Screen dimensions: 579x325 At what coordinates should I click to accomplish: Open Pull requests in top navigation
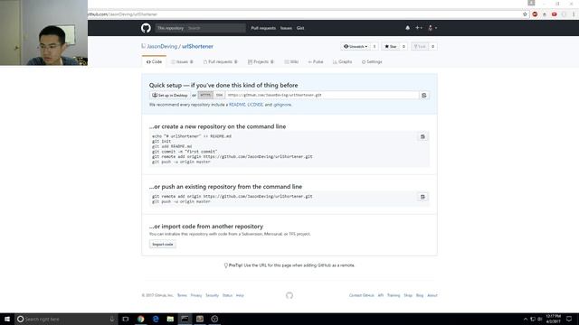(x=263, y=28)
